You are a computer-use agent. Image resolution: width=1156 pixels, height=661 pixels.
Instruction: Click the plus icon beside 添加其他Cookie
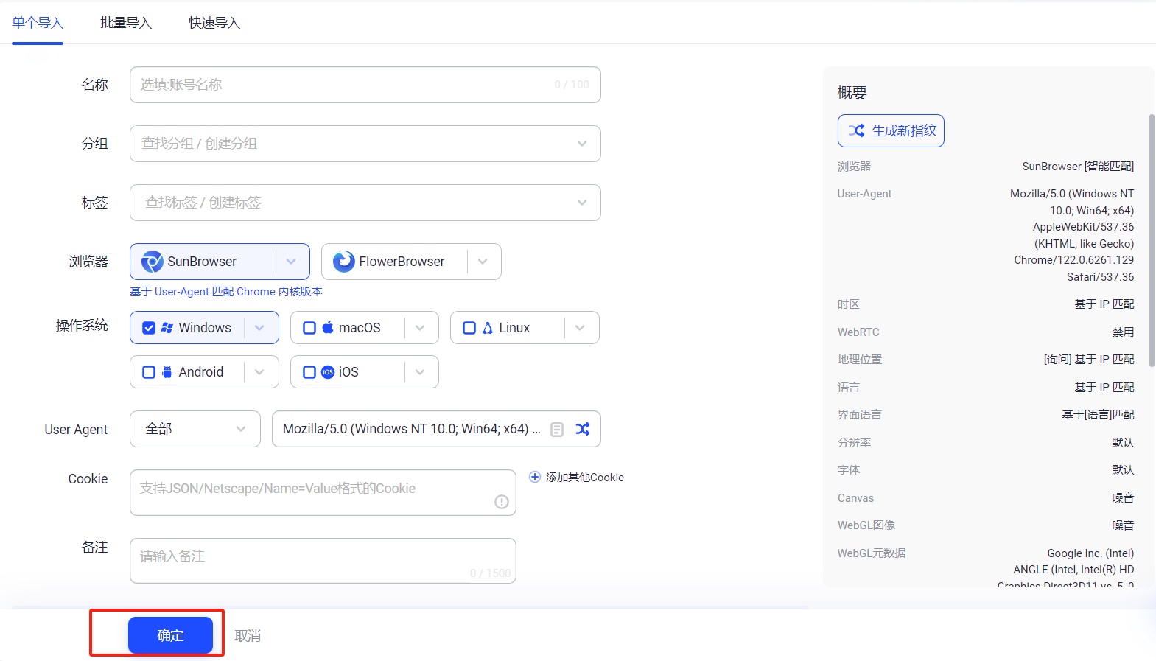535,477
